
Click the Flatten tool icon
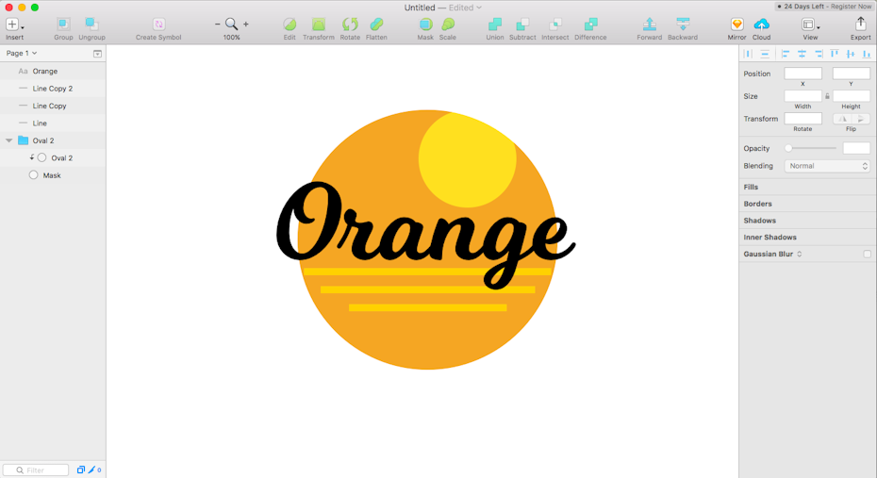(x=376, y=25)
